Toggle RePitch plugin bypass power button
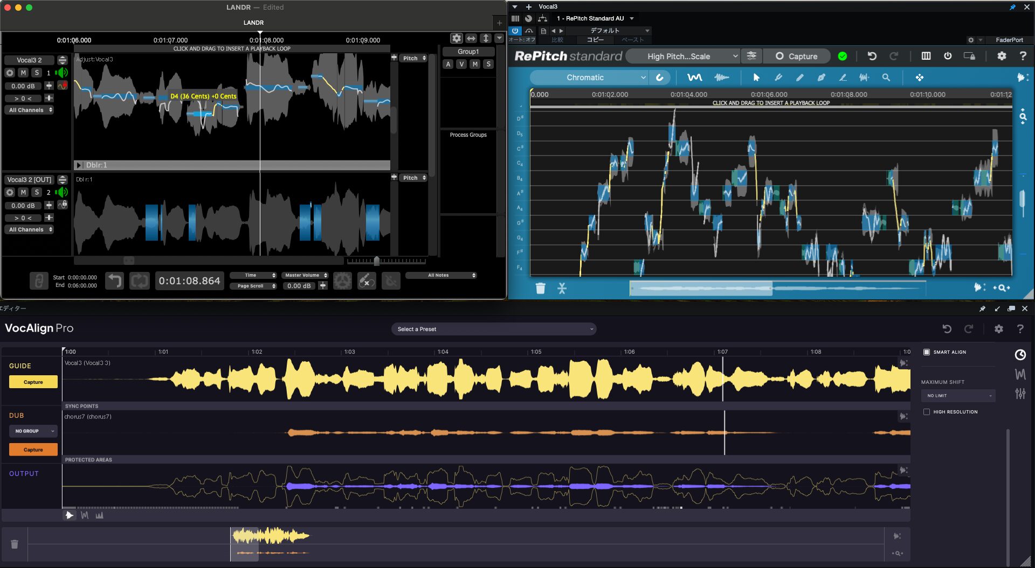 click(948, 56)
